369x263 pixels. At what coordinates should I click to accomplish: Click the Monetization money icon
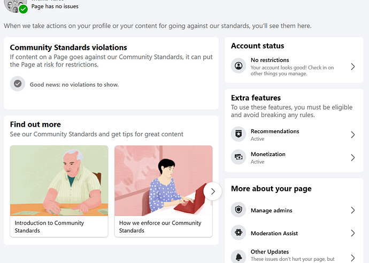(239, 157)
